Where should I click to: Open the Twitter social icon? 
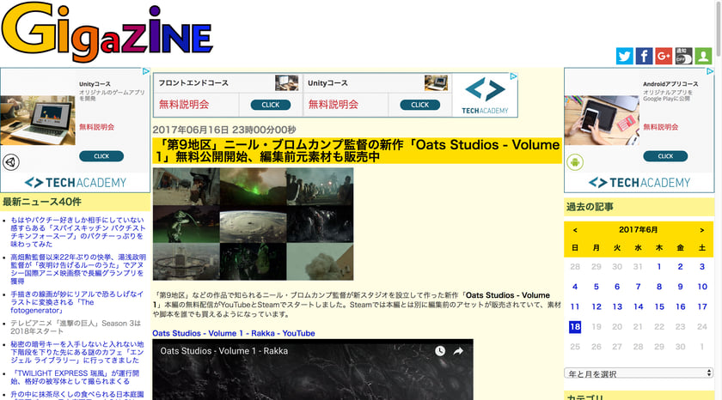point(624,56)
